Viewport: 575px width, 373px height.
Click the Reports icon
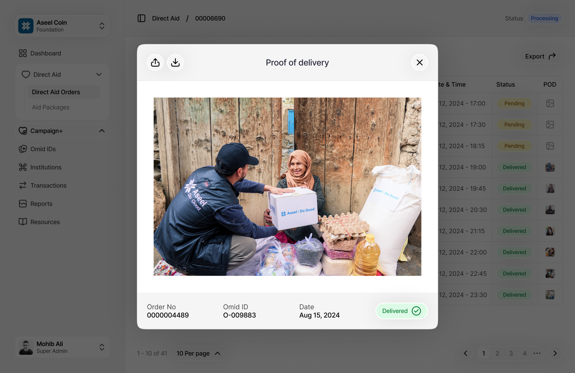(x=23, y=204)
